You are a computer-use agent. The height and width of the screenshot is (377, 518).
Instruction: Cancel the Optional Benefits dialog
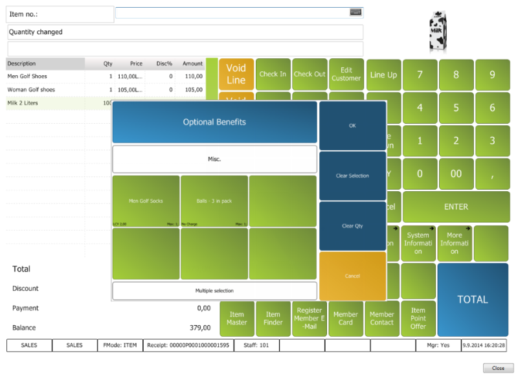click(352, 275)
